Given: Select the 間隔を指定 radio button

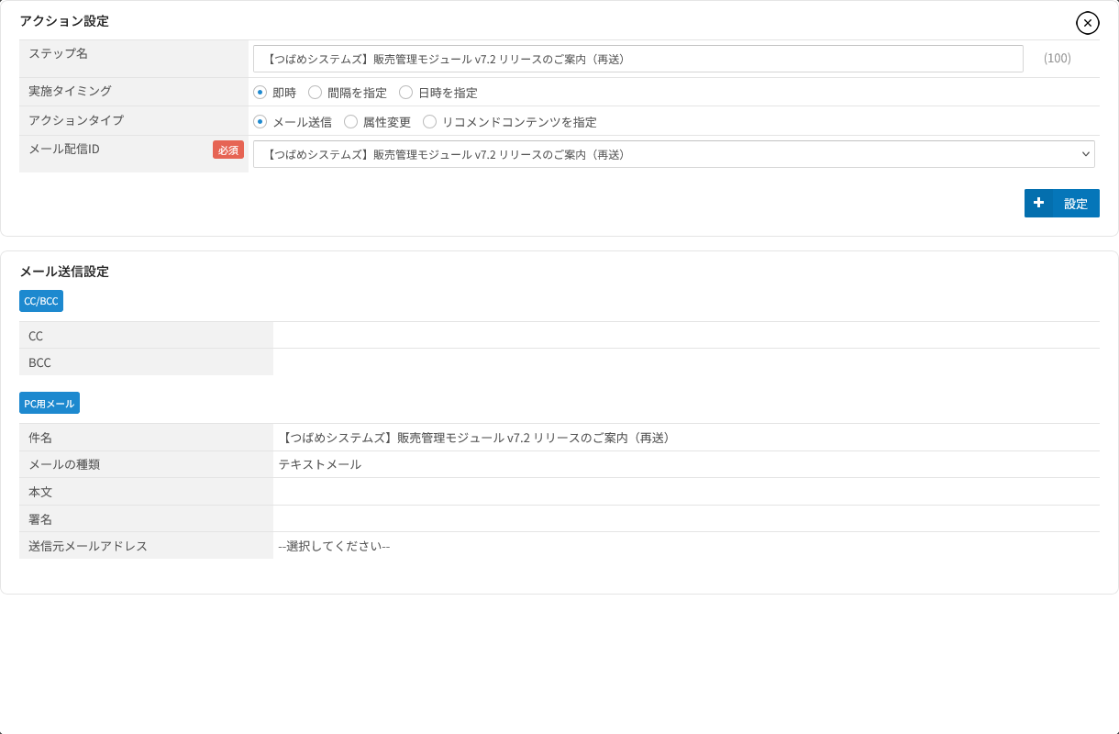Looking at the screenshot, I should [x=316, y=93].
